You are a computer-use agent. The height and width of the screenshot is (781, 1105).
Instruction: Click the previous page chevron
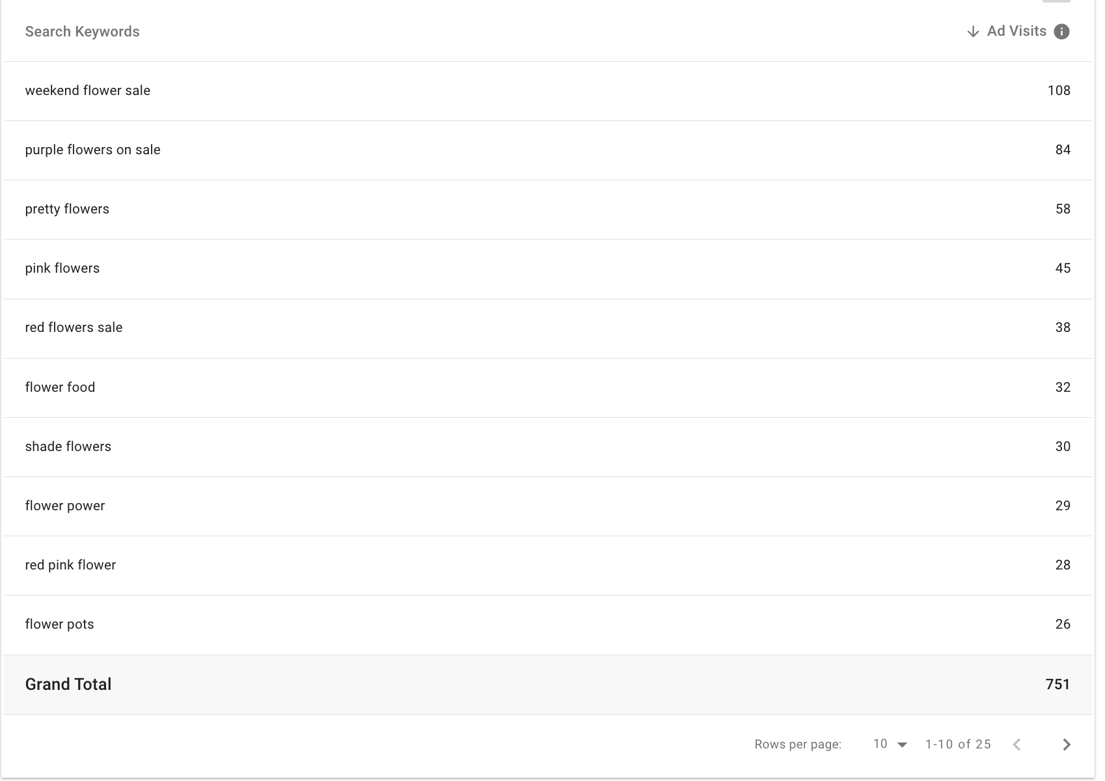(x=1017, y=744)
